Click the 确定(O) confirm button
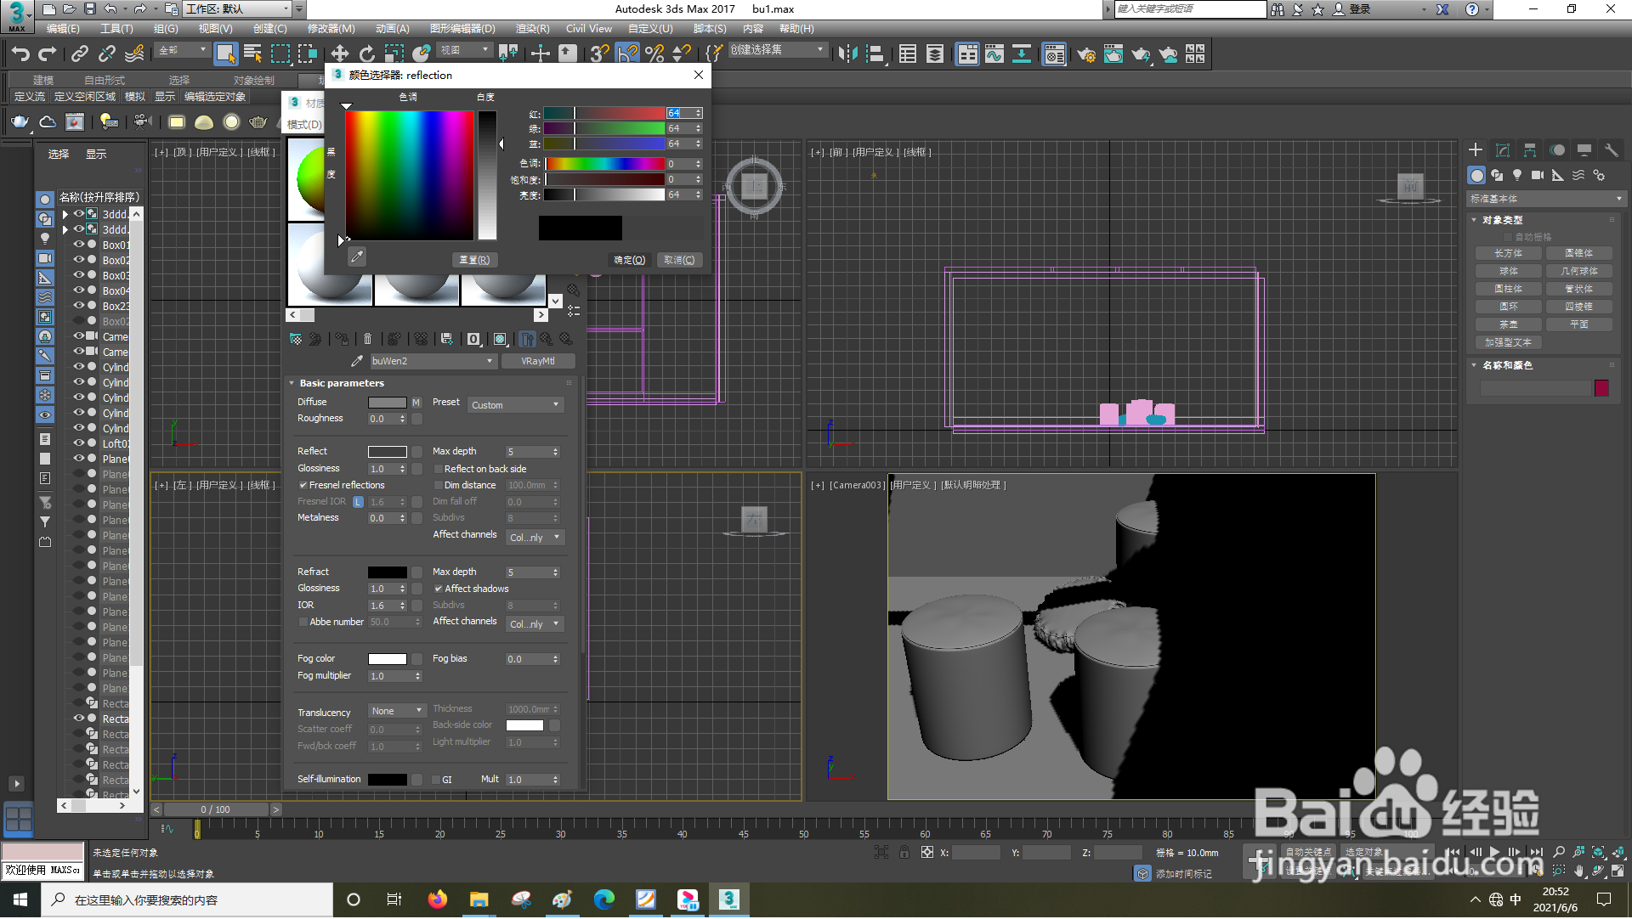The height and width of the screenshot is (919, 1632). (x=629, y=261)
